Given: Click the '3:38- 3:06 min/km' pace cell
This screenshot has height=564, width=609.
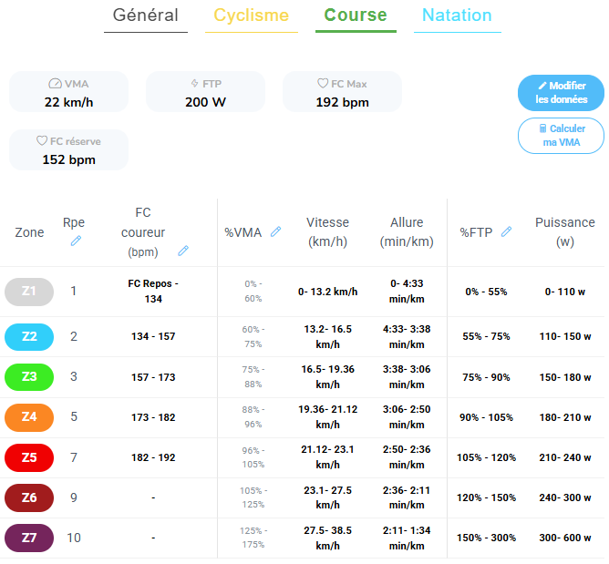Looking at the screenshot, I should coord(407,377).
